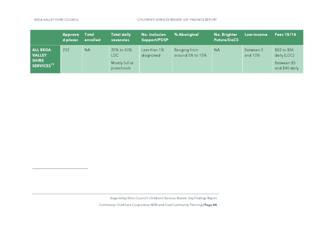Click the 'Page 44' page number
The image size is (326, 230).
(211, 205)
